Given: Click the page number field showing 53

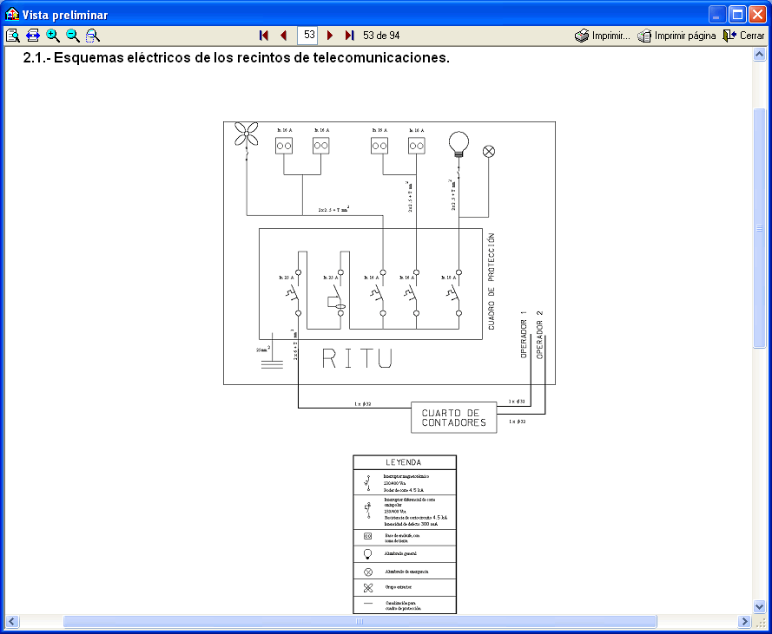Looking at the screenshot, I should [x=307, y=36].
